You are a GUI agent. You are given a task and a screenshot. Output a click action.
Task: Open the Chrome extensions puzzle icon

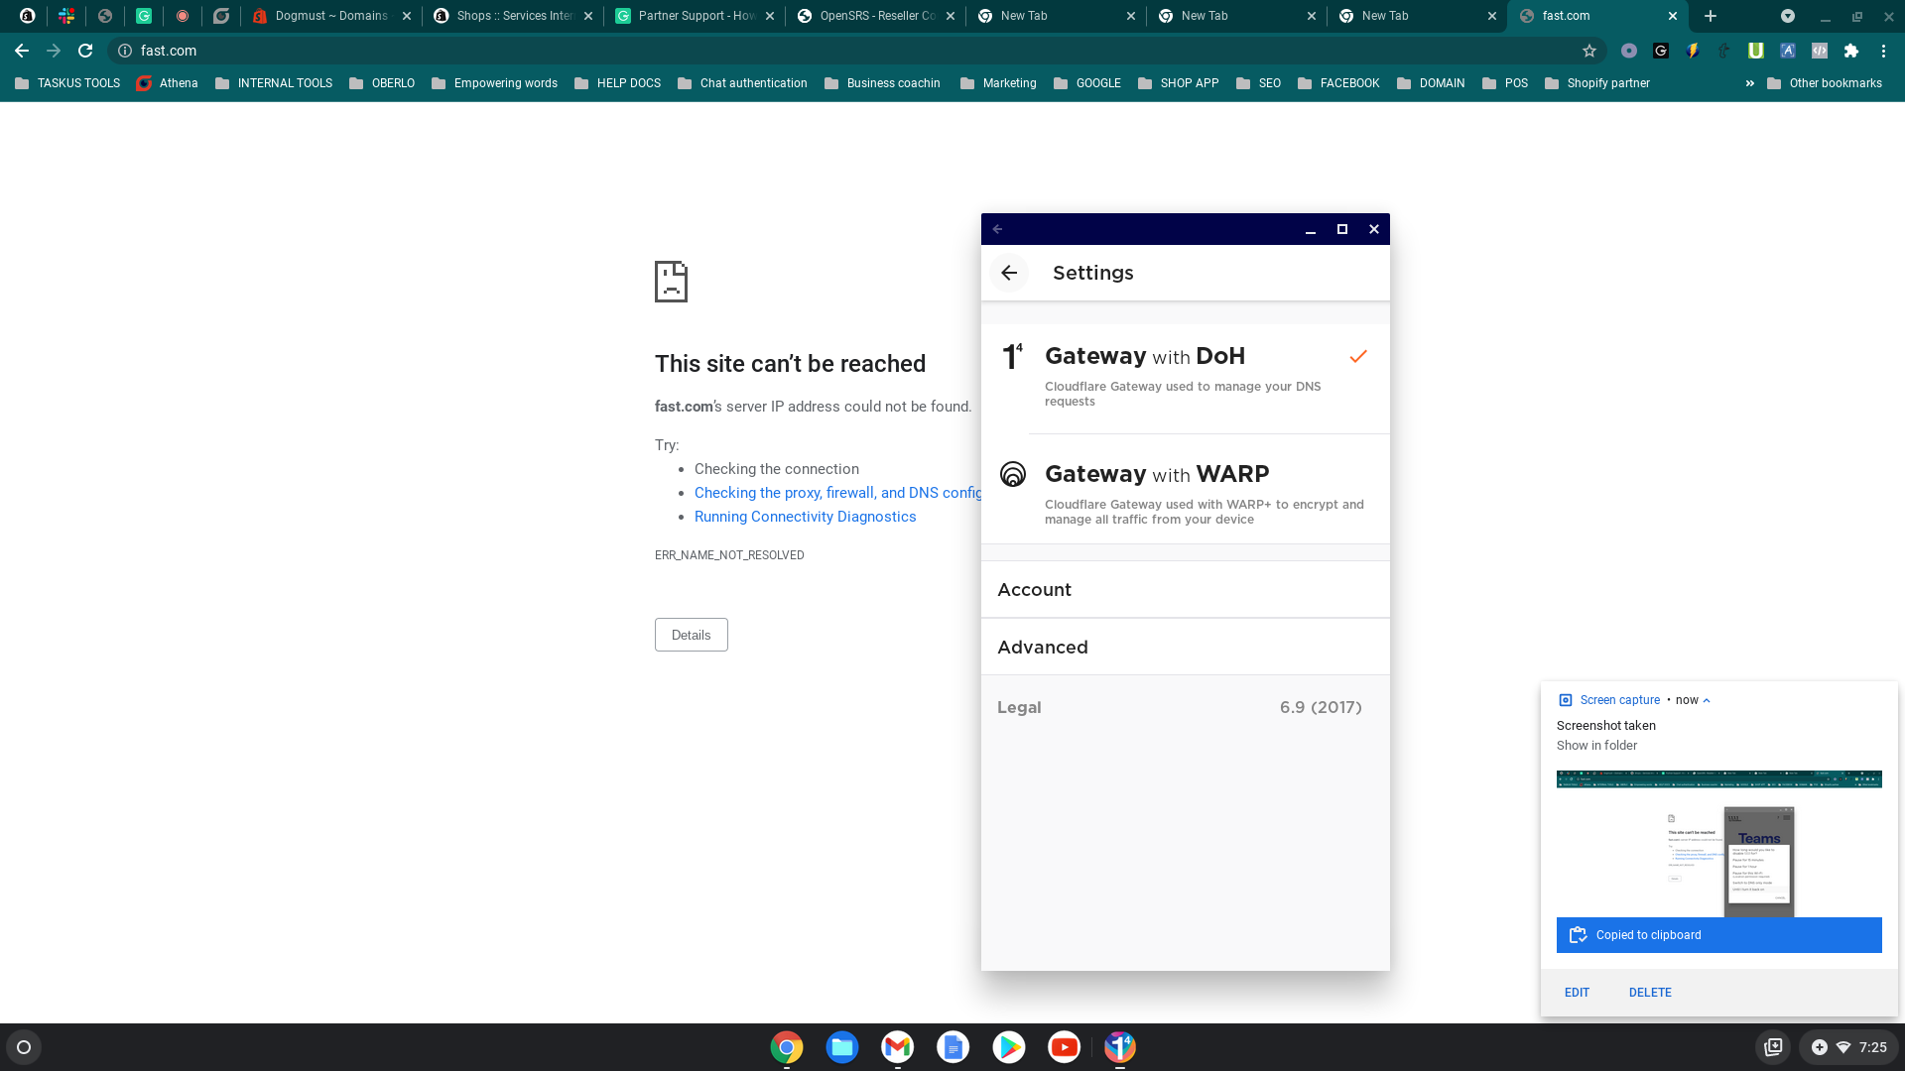pyautogui.click(x=1851, y=51)
